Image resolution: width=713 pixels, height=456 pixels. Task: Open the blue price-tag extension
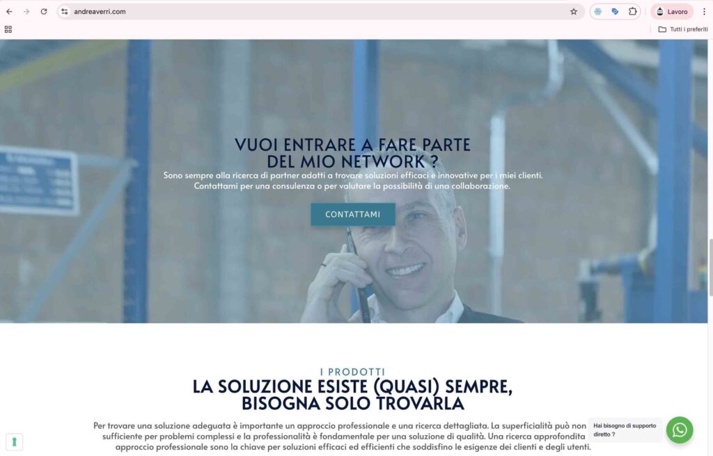pyautogui.click(x=615, y=12)
